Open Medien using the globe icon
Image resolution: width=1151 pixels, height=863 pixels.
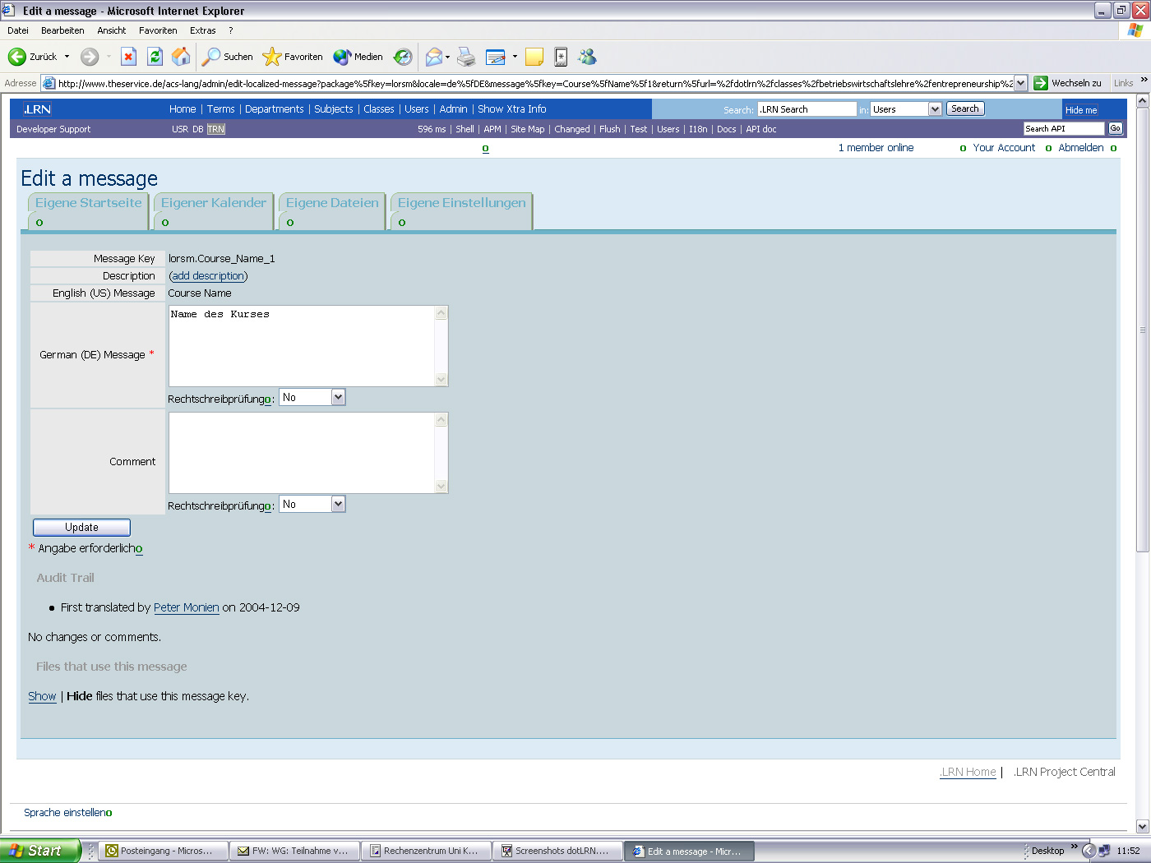(x=340, y=57)
